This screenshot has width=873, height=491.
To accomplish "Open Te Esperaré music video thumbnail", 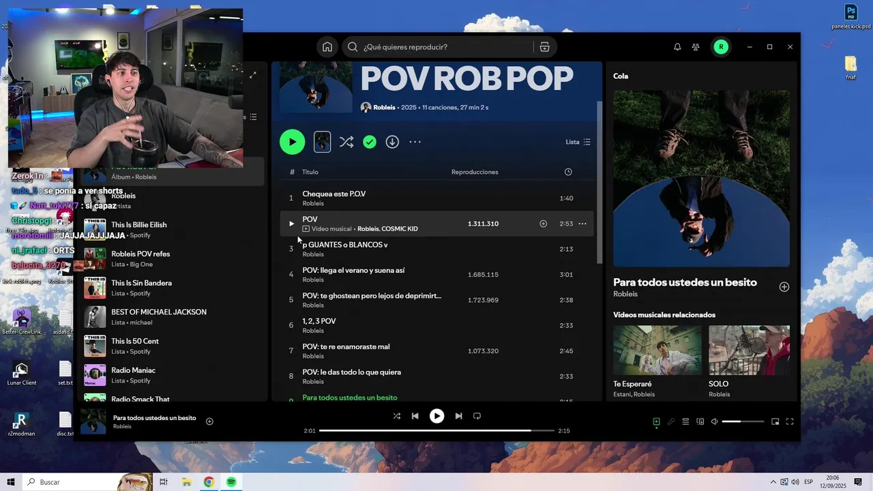I will (657, 350).
